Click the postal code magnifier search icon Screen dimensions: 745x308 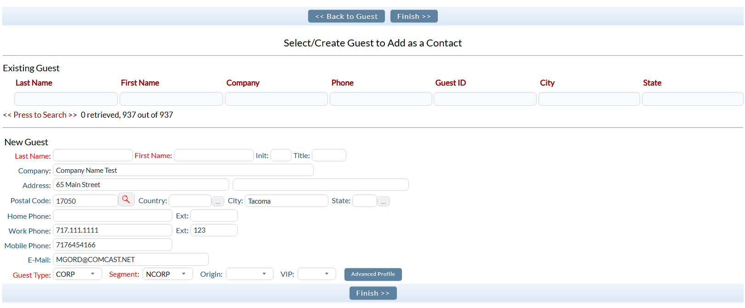tap(126, 200)
